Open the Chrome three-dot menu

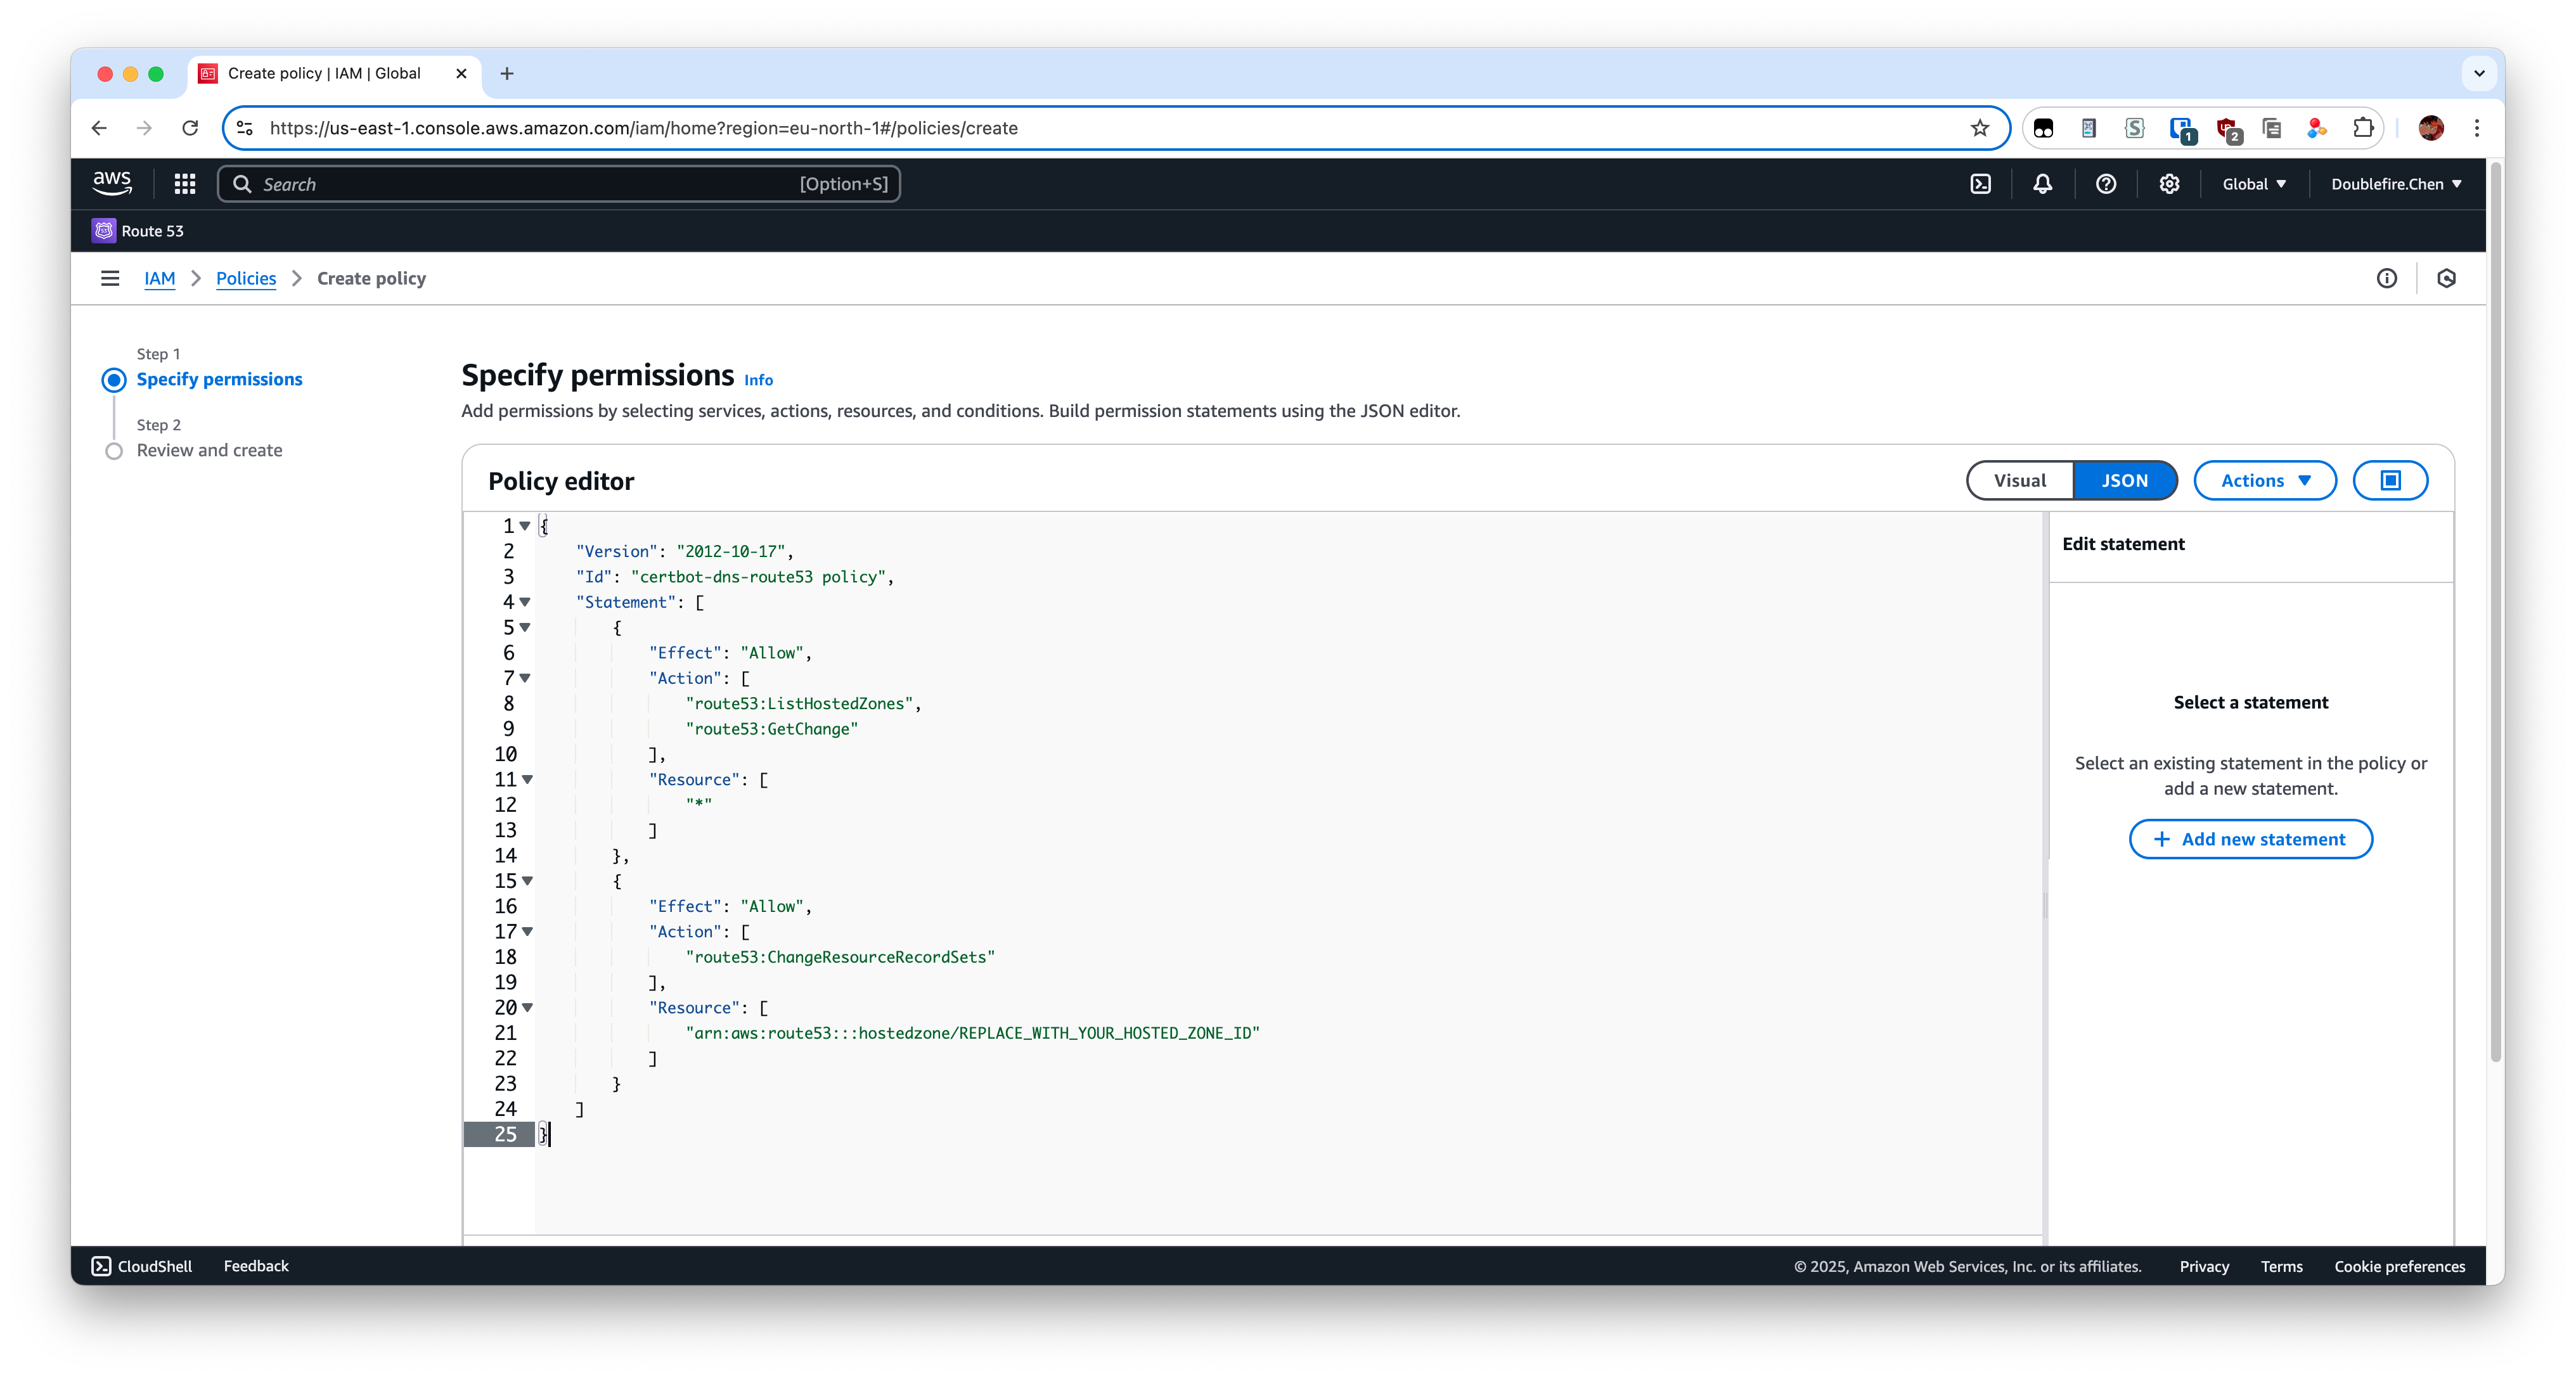pos(2477,128)
